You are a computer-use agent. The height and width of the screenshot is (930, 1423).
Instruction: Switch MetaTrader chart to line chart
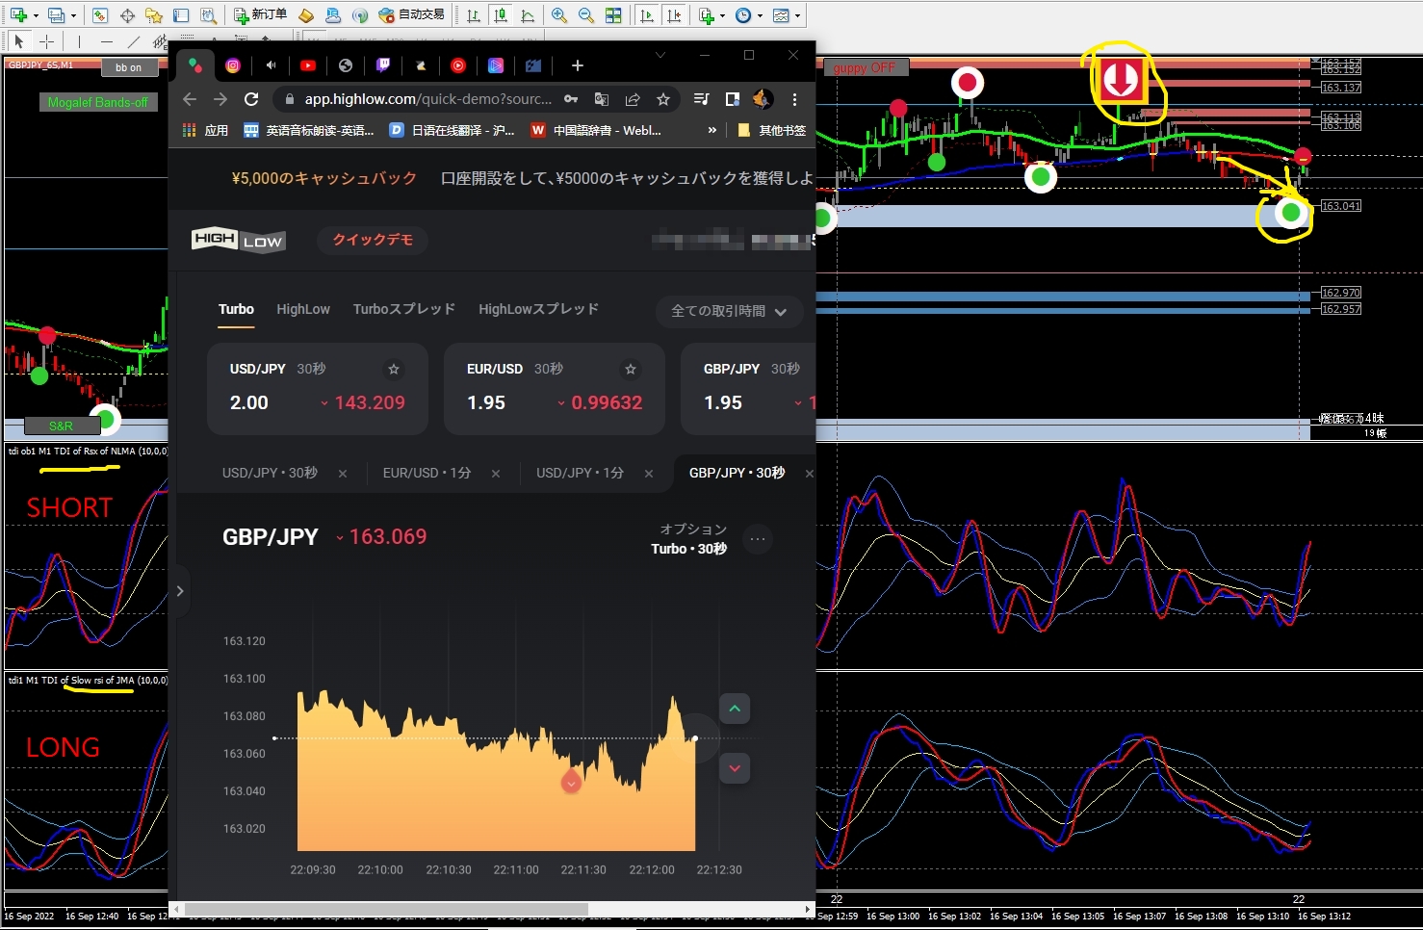(x=528, y=15)
